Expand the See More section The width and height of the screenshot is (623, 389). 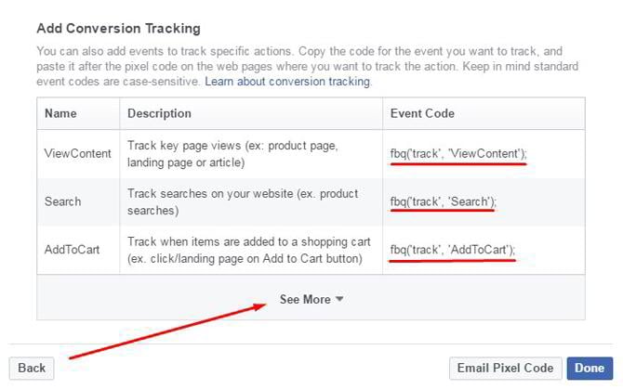305,299
